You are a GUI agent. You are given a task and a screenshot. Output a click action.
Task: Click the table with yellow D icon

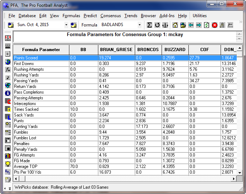pyautogui.click(x=8, y=109)
